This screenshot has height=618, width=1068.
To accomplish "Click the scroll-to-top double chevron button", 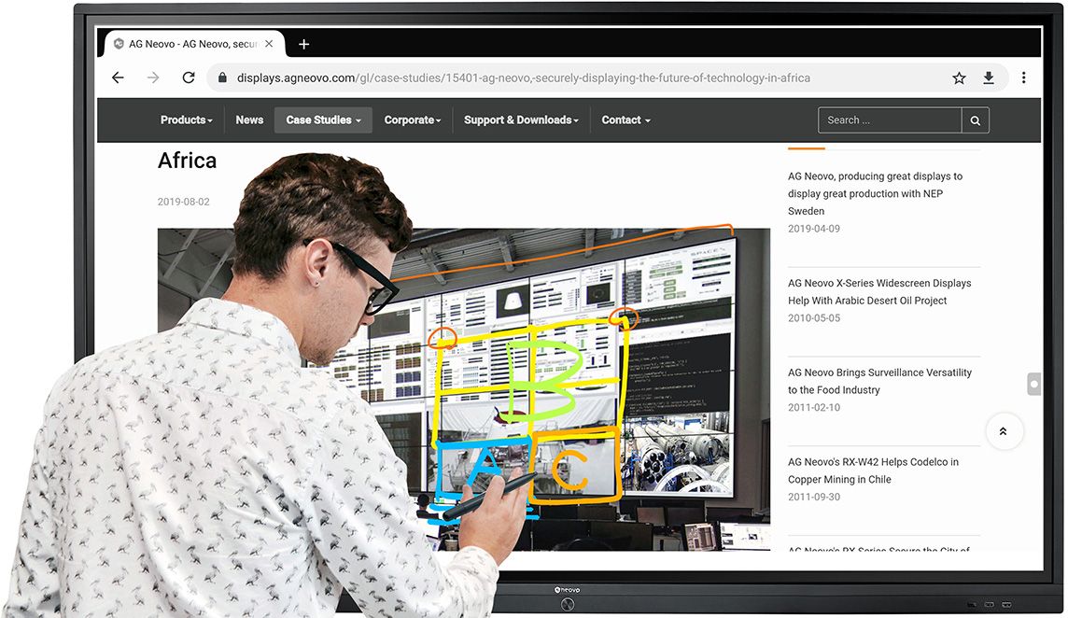I will [x=1004, y=431].
